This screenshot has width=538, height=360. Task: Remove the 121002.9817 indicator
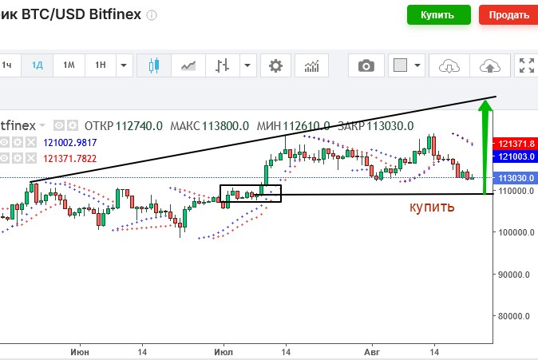click(x=31, y=142)
